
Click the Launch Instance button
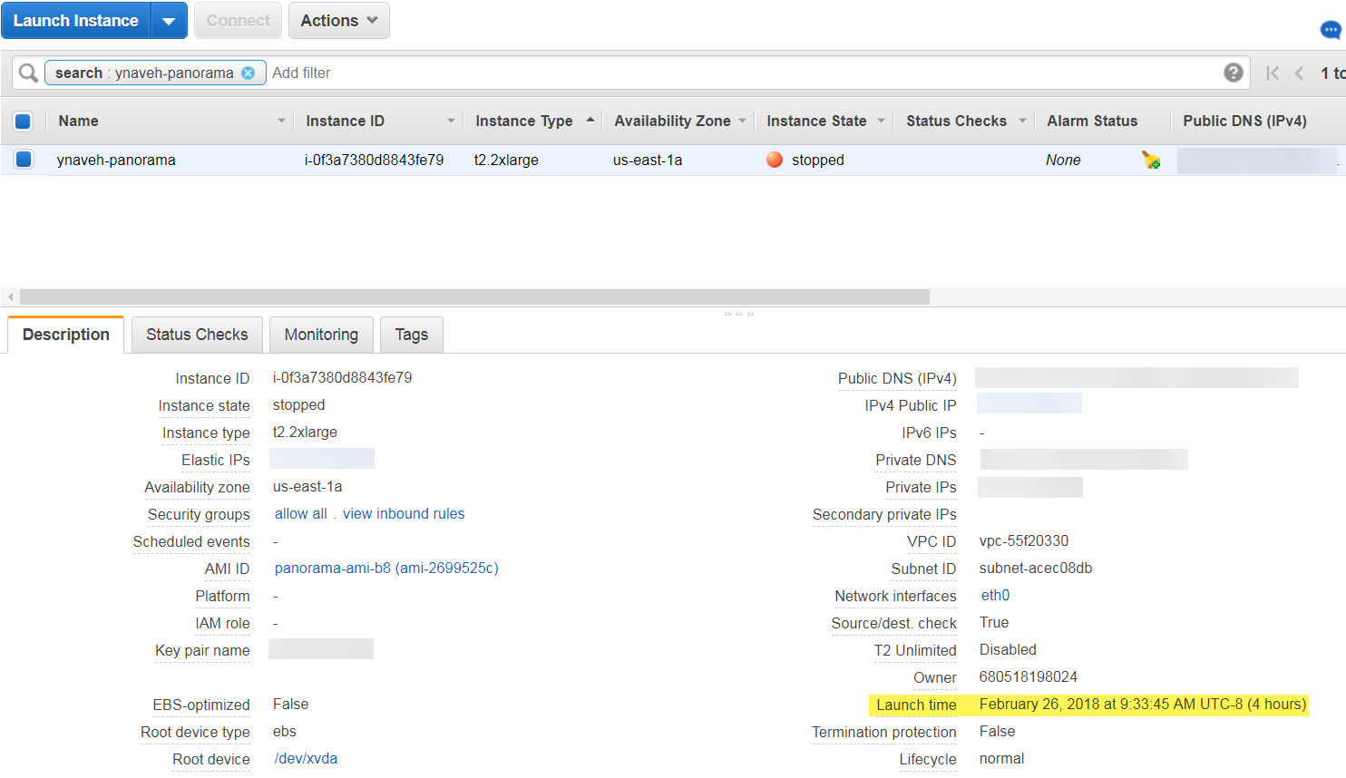[76, 21]
